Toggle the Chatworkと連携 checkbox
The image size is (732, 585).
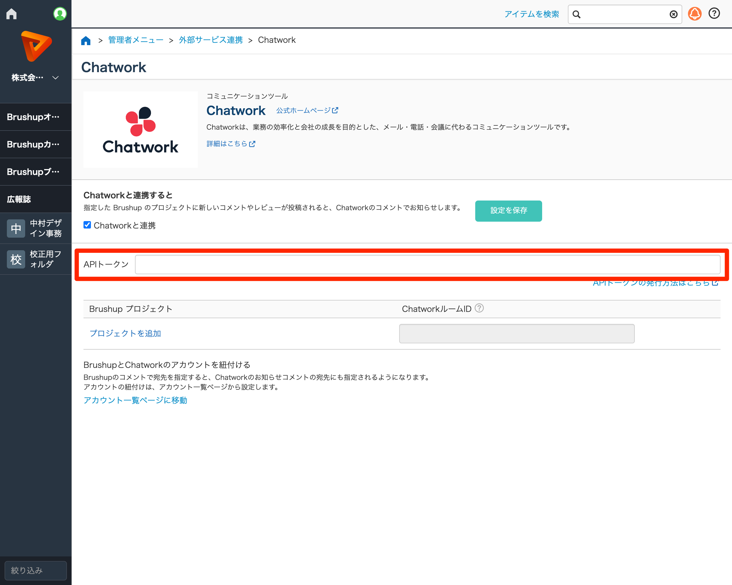pyautogui.click(x=87, y=225)
